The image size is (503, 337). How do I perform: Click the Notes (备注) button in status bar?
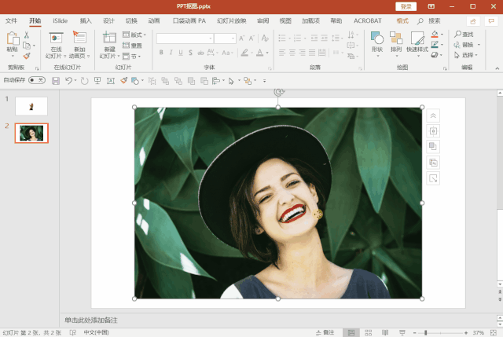tap(325, 332)
